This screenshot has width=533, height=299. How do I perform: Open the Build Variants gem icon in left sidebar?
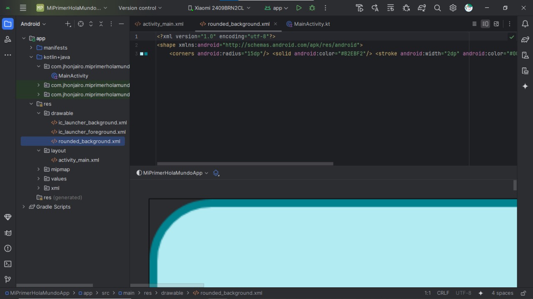click(x=7, y=217)
